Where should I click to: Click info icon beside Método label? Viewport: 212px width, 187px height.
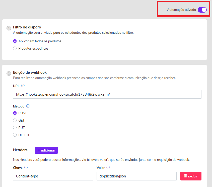(28, 106)
